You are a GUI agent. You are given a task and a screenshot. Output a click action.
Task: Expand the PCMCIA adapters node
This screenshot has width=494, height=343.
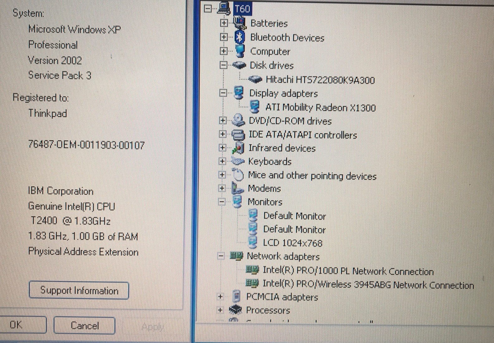tap(221, 296)
